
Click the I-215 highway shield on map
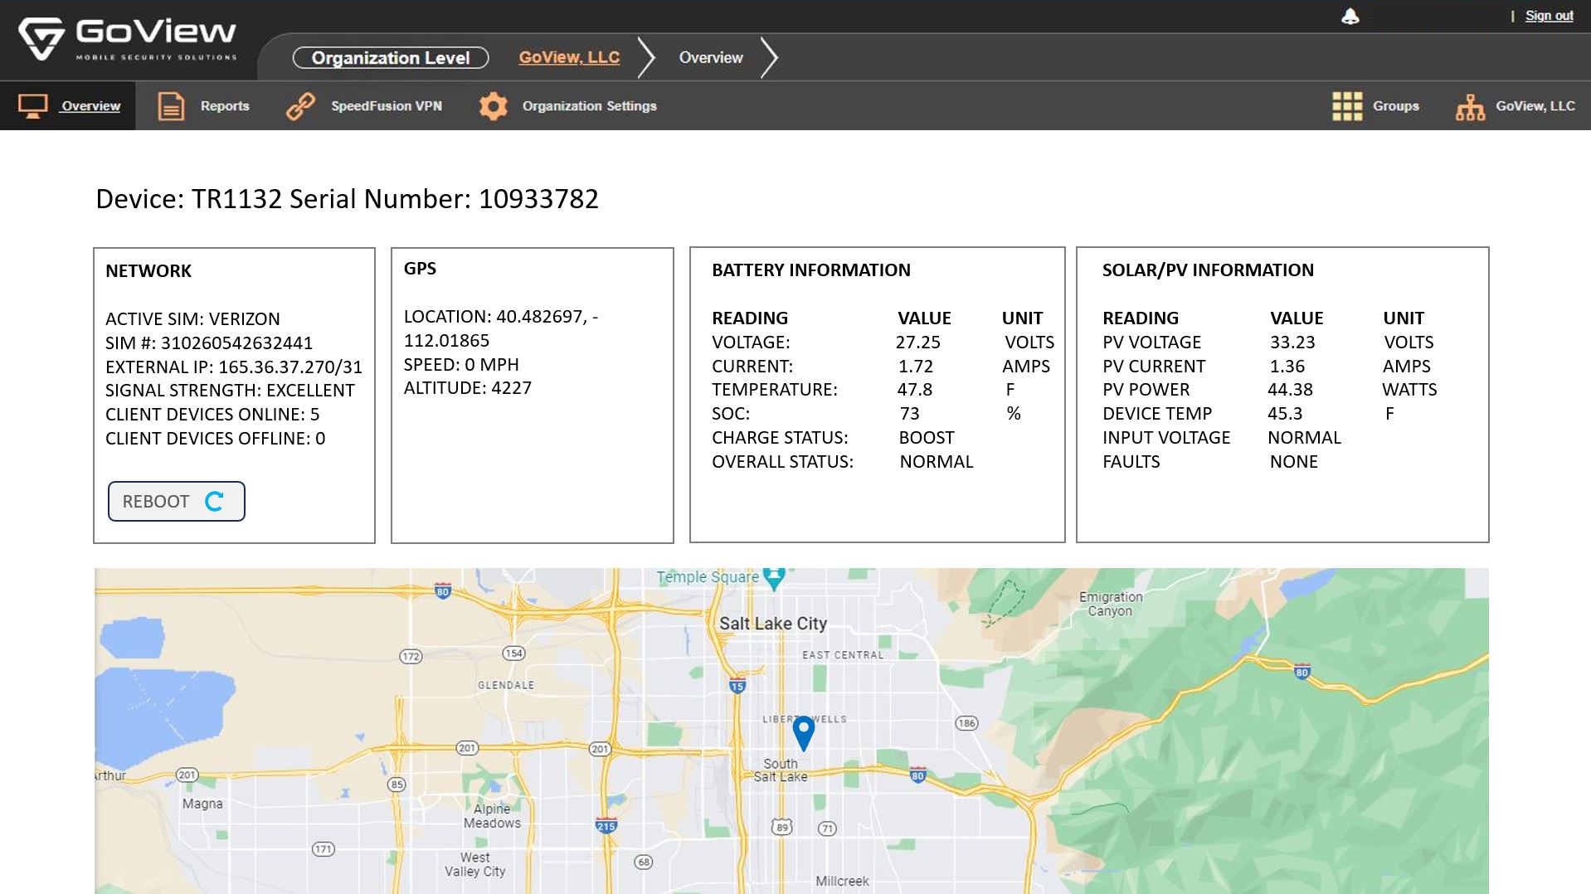pyautogui.click(x=606, y=825)
